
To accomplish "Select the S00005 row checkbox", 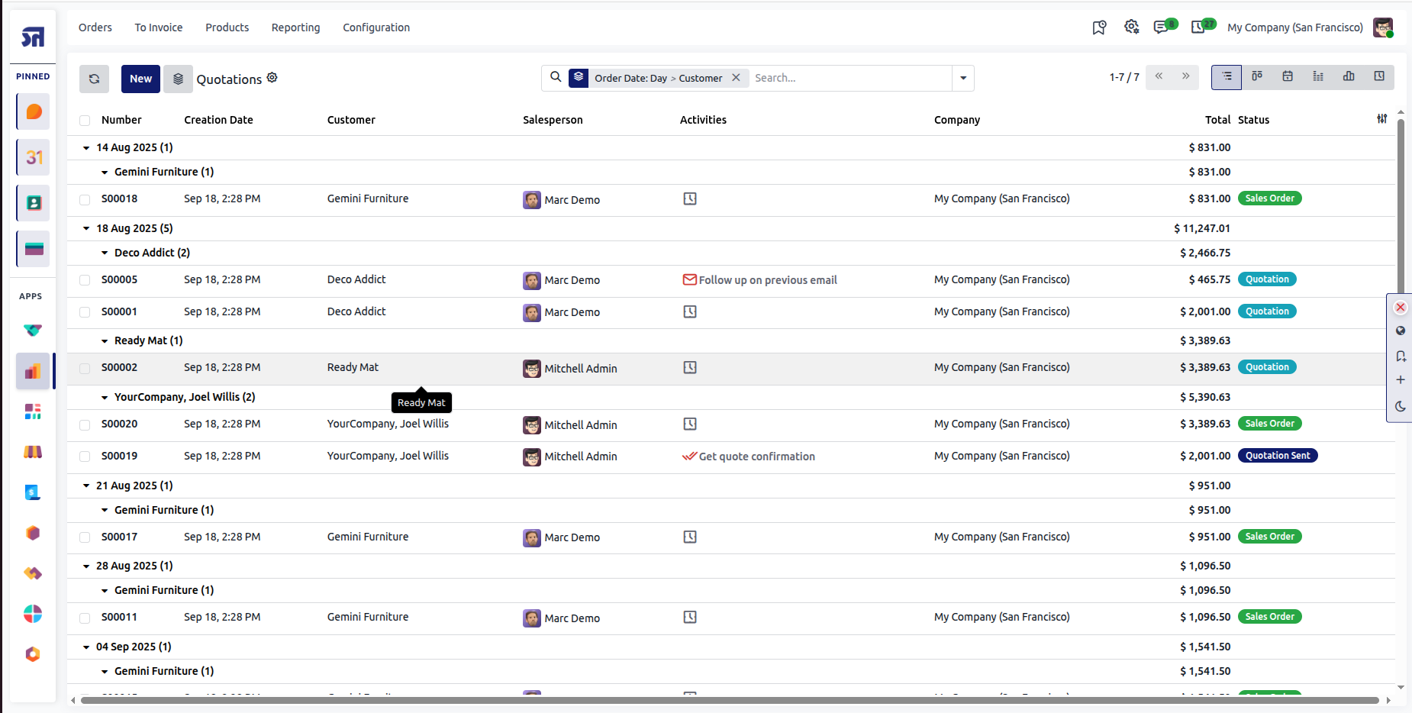I will pos(85,280).
